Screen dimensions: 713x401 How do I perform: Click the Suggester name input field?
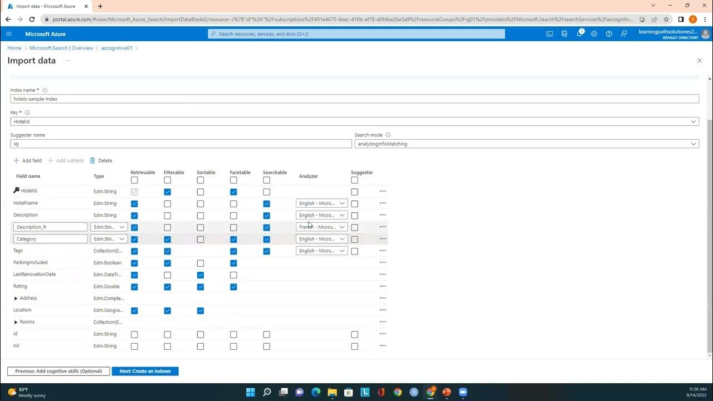[x=181, y=144]
